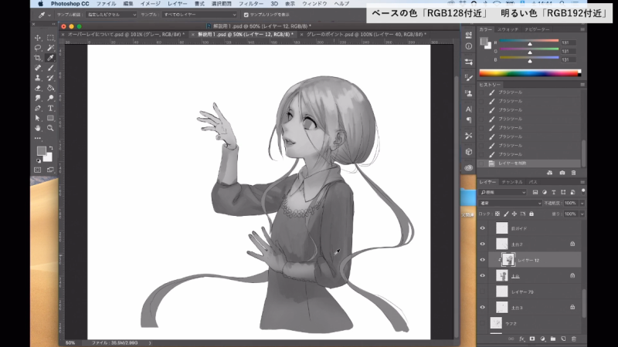Select the Crop tool

click(x=38, y=58)
